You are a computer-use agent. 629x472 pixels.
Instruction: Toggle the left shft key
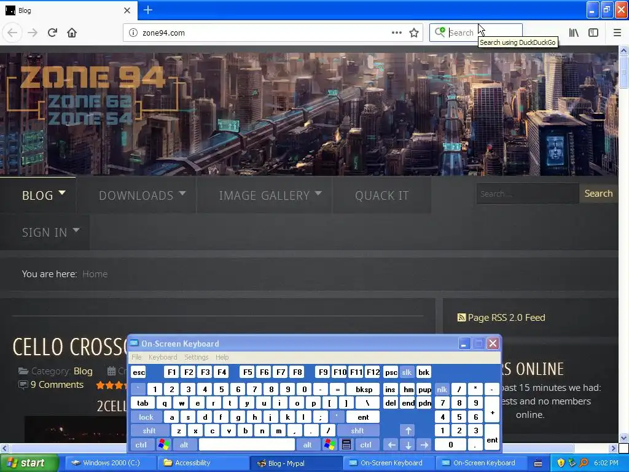149,431
